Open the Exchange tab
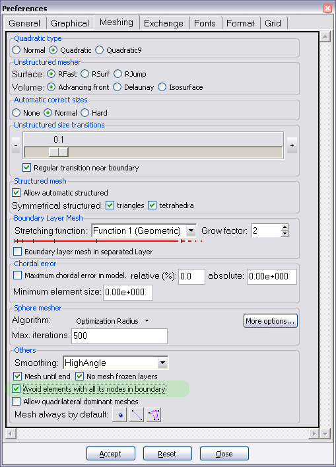The image size is (336, 467). [164, 23]
